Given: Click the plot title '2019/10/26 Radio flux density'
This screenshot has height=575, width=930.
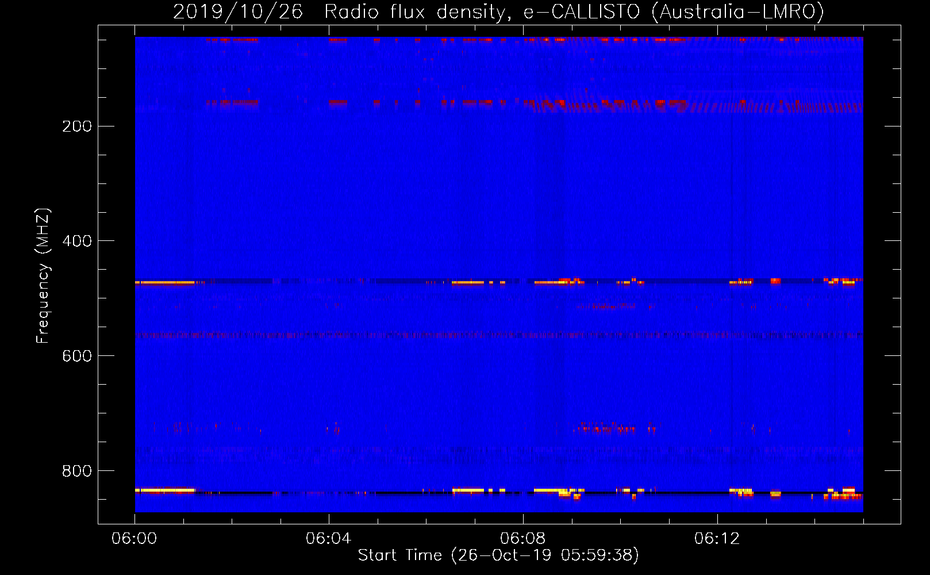Looking at the screenshot, I should [x=342, y=11].
